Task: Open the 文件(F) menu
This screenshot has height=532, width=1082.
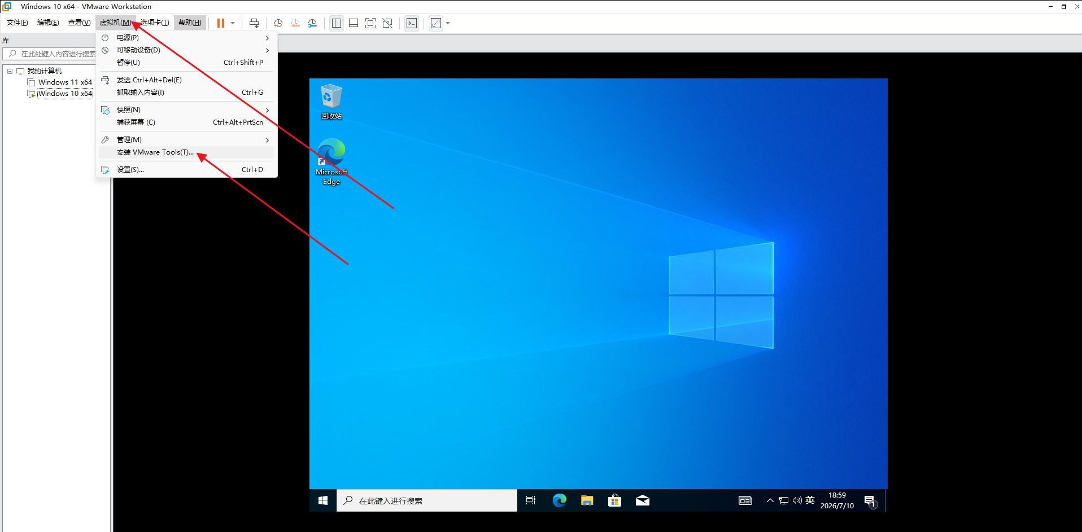Action: coord(17,23)
